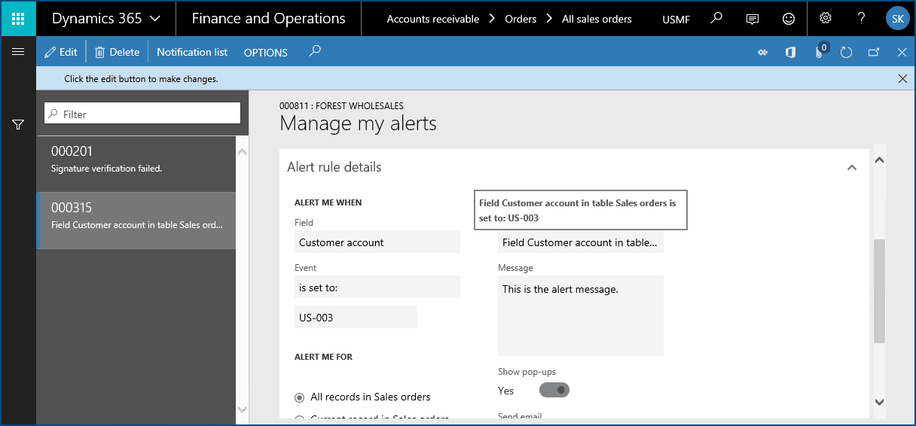Click the personalization diamond icon
This screenshot has height=426, width=916.
(762, 53)
